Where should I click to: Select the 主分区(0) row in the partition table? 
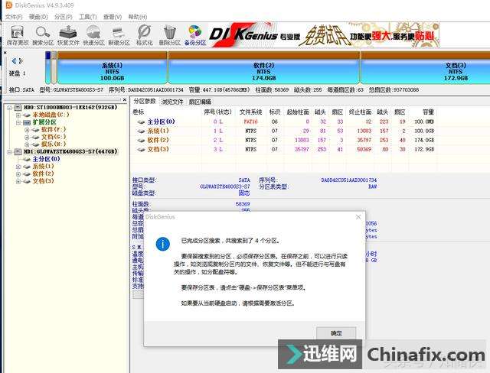click(x=284, y=122)
